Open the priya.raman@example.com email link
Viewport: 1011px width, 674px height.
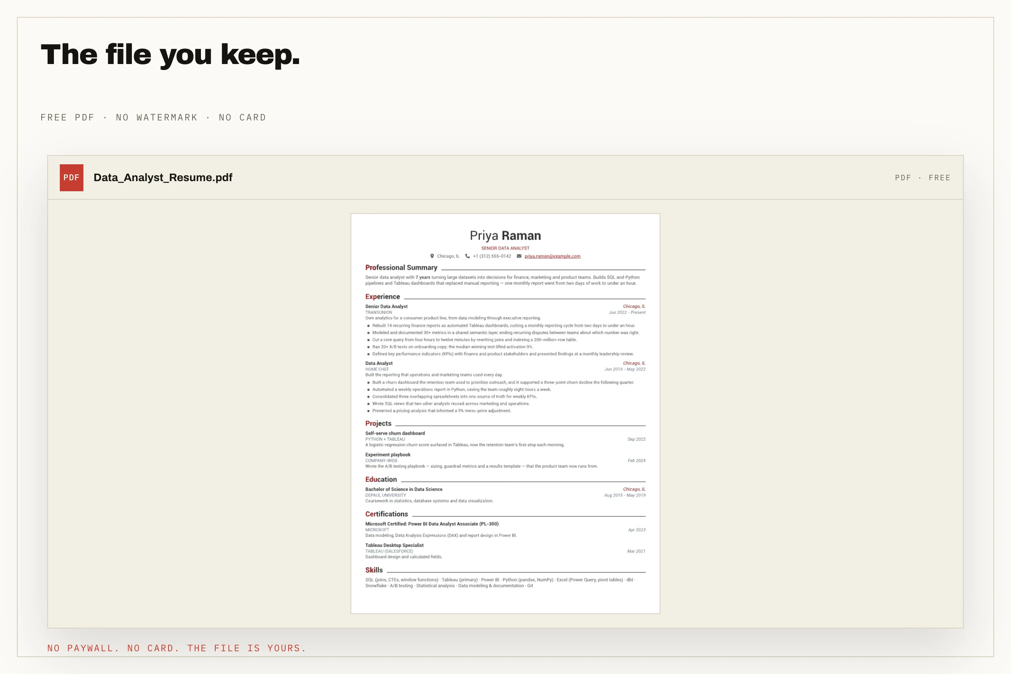552,256
